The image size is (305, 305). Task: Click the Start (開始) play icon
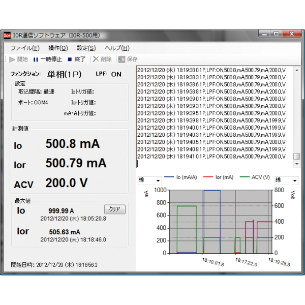click(12, 59)
